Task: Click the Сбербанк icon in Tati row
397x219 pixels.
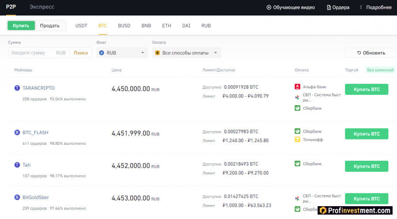Action: point(297,164)
